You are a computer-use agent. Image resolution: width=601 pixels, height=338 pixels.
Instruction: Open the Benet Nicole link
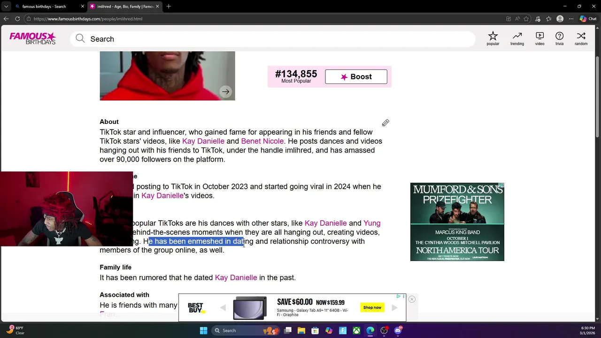pos(262,141)
